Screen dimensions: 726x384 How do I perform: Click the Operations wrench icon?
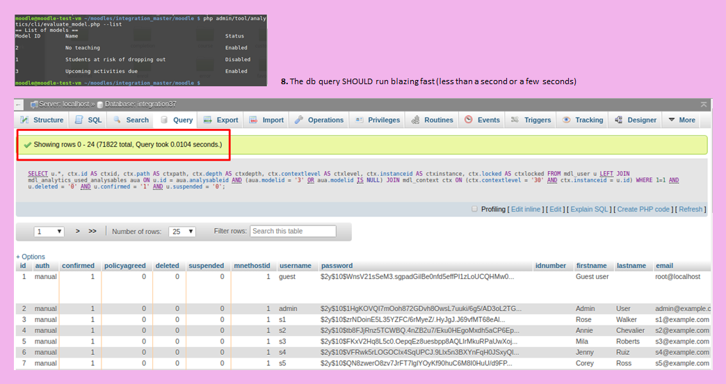(298, 120)
